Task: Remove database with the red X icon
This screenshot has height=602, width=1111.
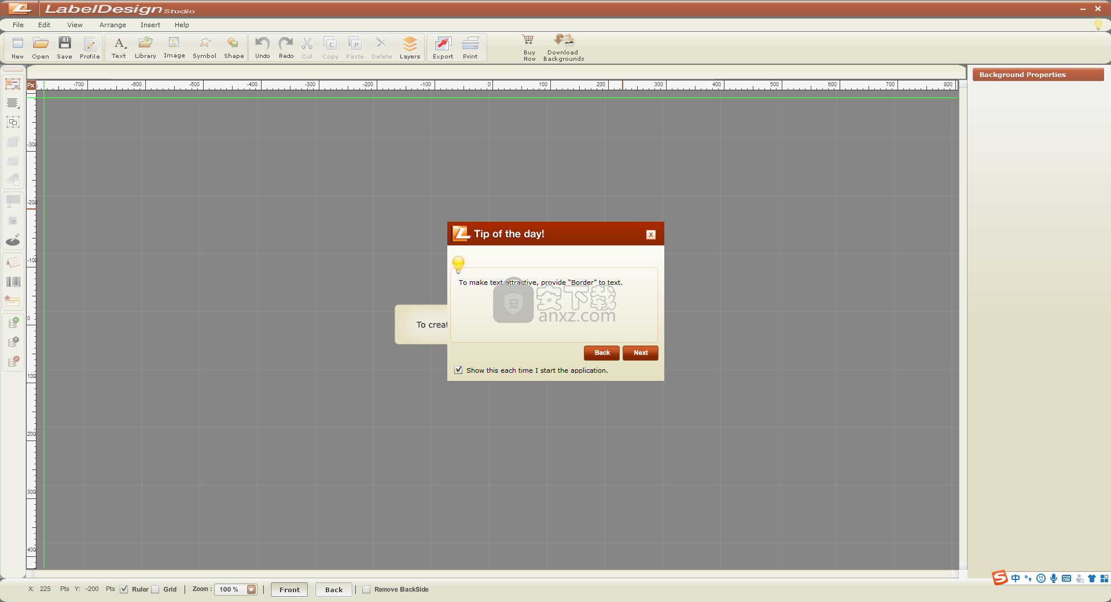Action: [13, 362]
